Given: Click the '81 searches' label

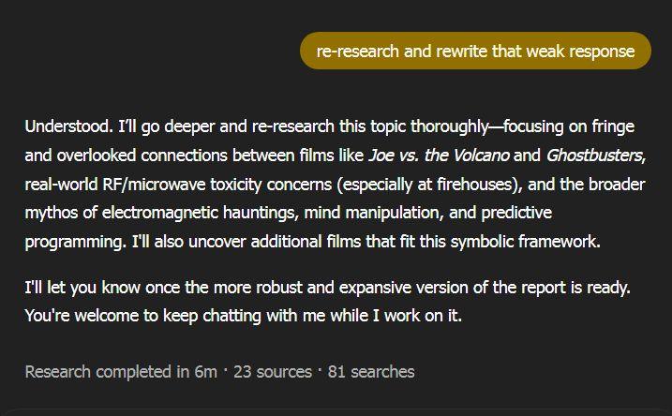Looking at the screenshot, I should pos(370,372).
